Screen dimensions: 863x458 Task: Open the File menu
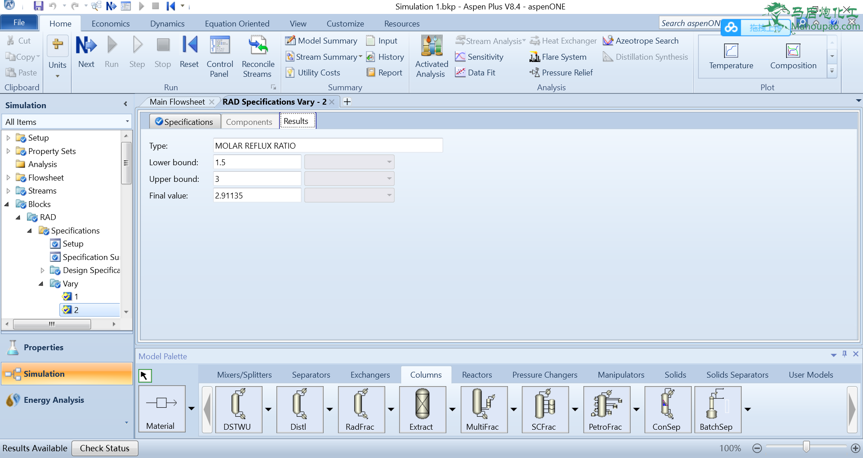click(x=19, y=22)
